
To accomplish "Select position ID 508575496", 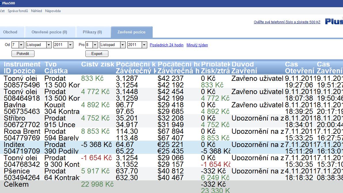I will [22, 85].
